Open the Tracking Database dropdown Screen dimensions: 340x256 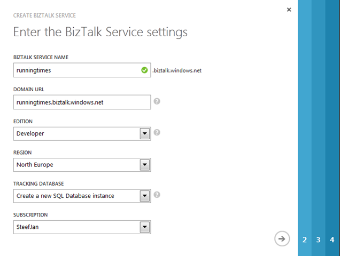click(x=82, y=196)
